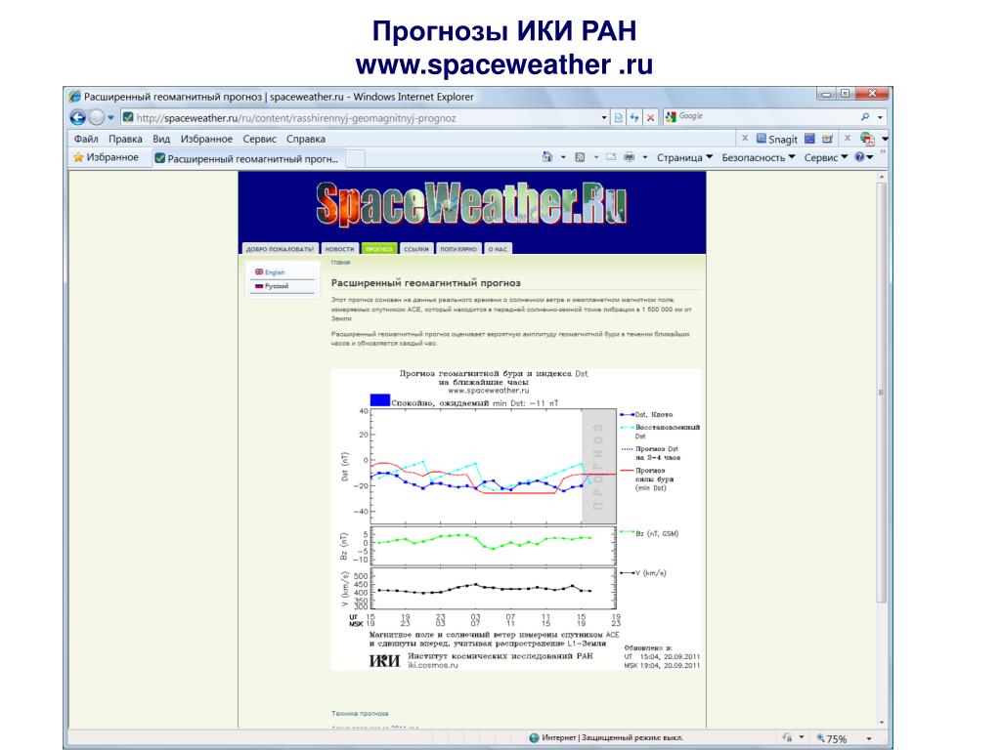1001x750 pixels.
Task: Refresh the page with the blue arrows icon
Action: [x=634, y=118]
